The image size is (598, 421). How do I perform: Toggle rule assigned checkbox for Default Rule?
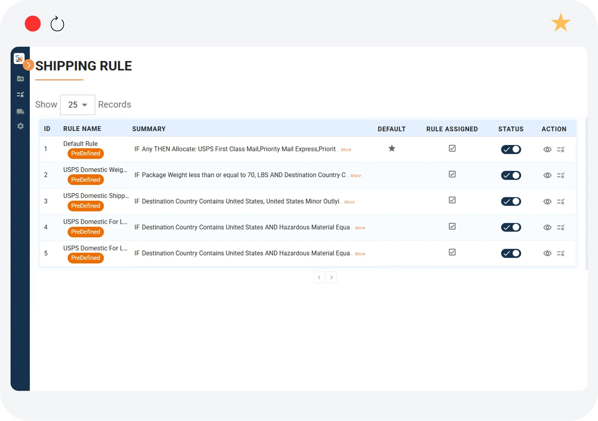pyautogui.click(x=452, y=148)
